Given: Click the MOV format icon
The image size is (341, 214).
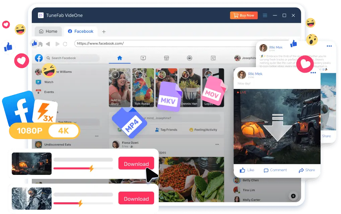Looking at the screenshot, I should click(x=214, y=91).
